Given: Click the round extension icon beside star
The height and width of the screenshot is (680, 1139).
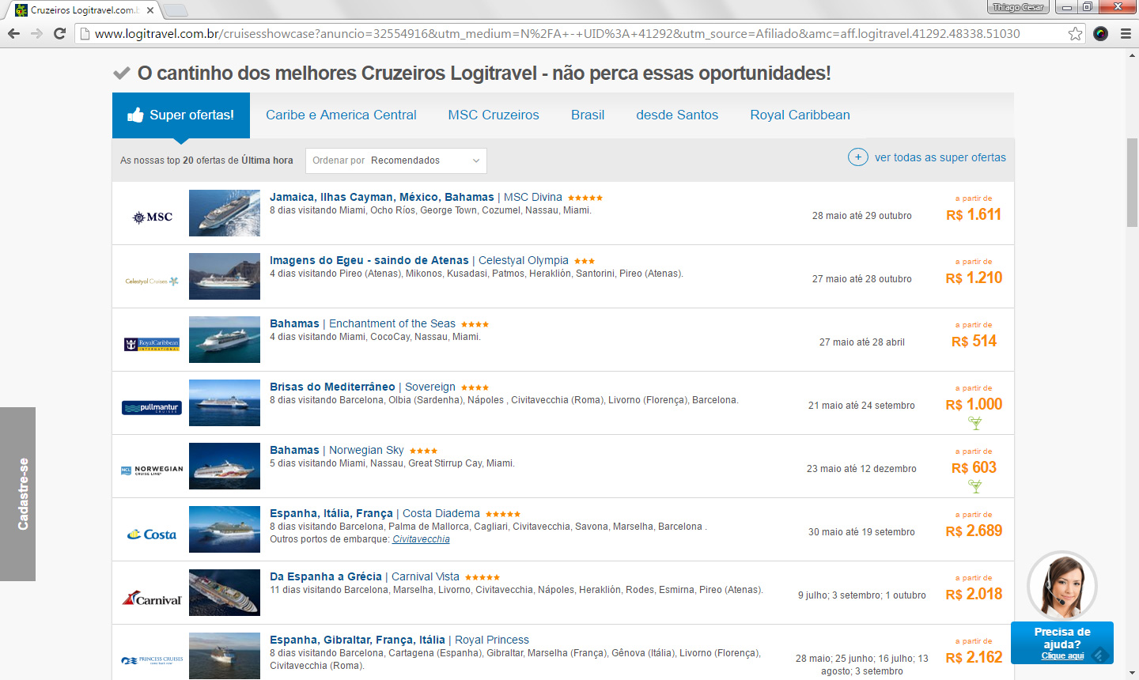Looking at the screenshot, I should pos(1100,33).
